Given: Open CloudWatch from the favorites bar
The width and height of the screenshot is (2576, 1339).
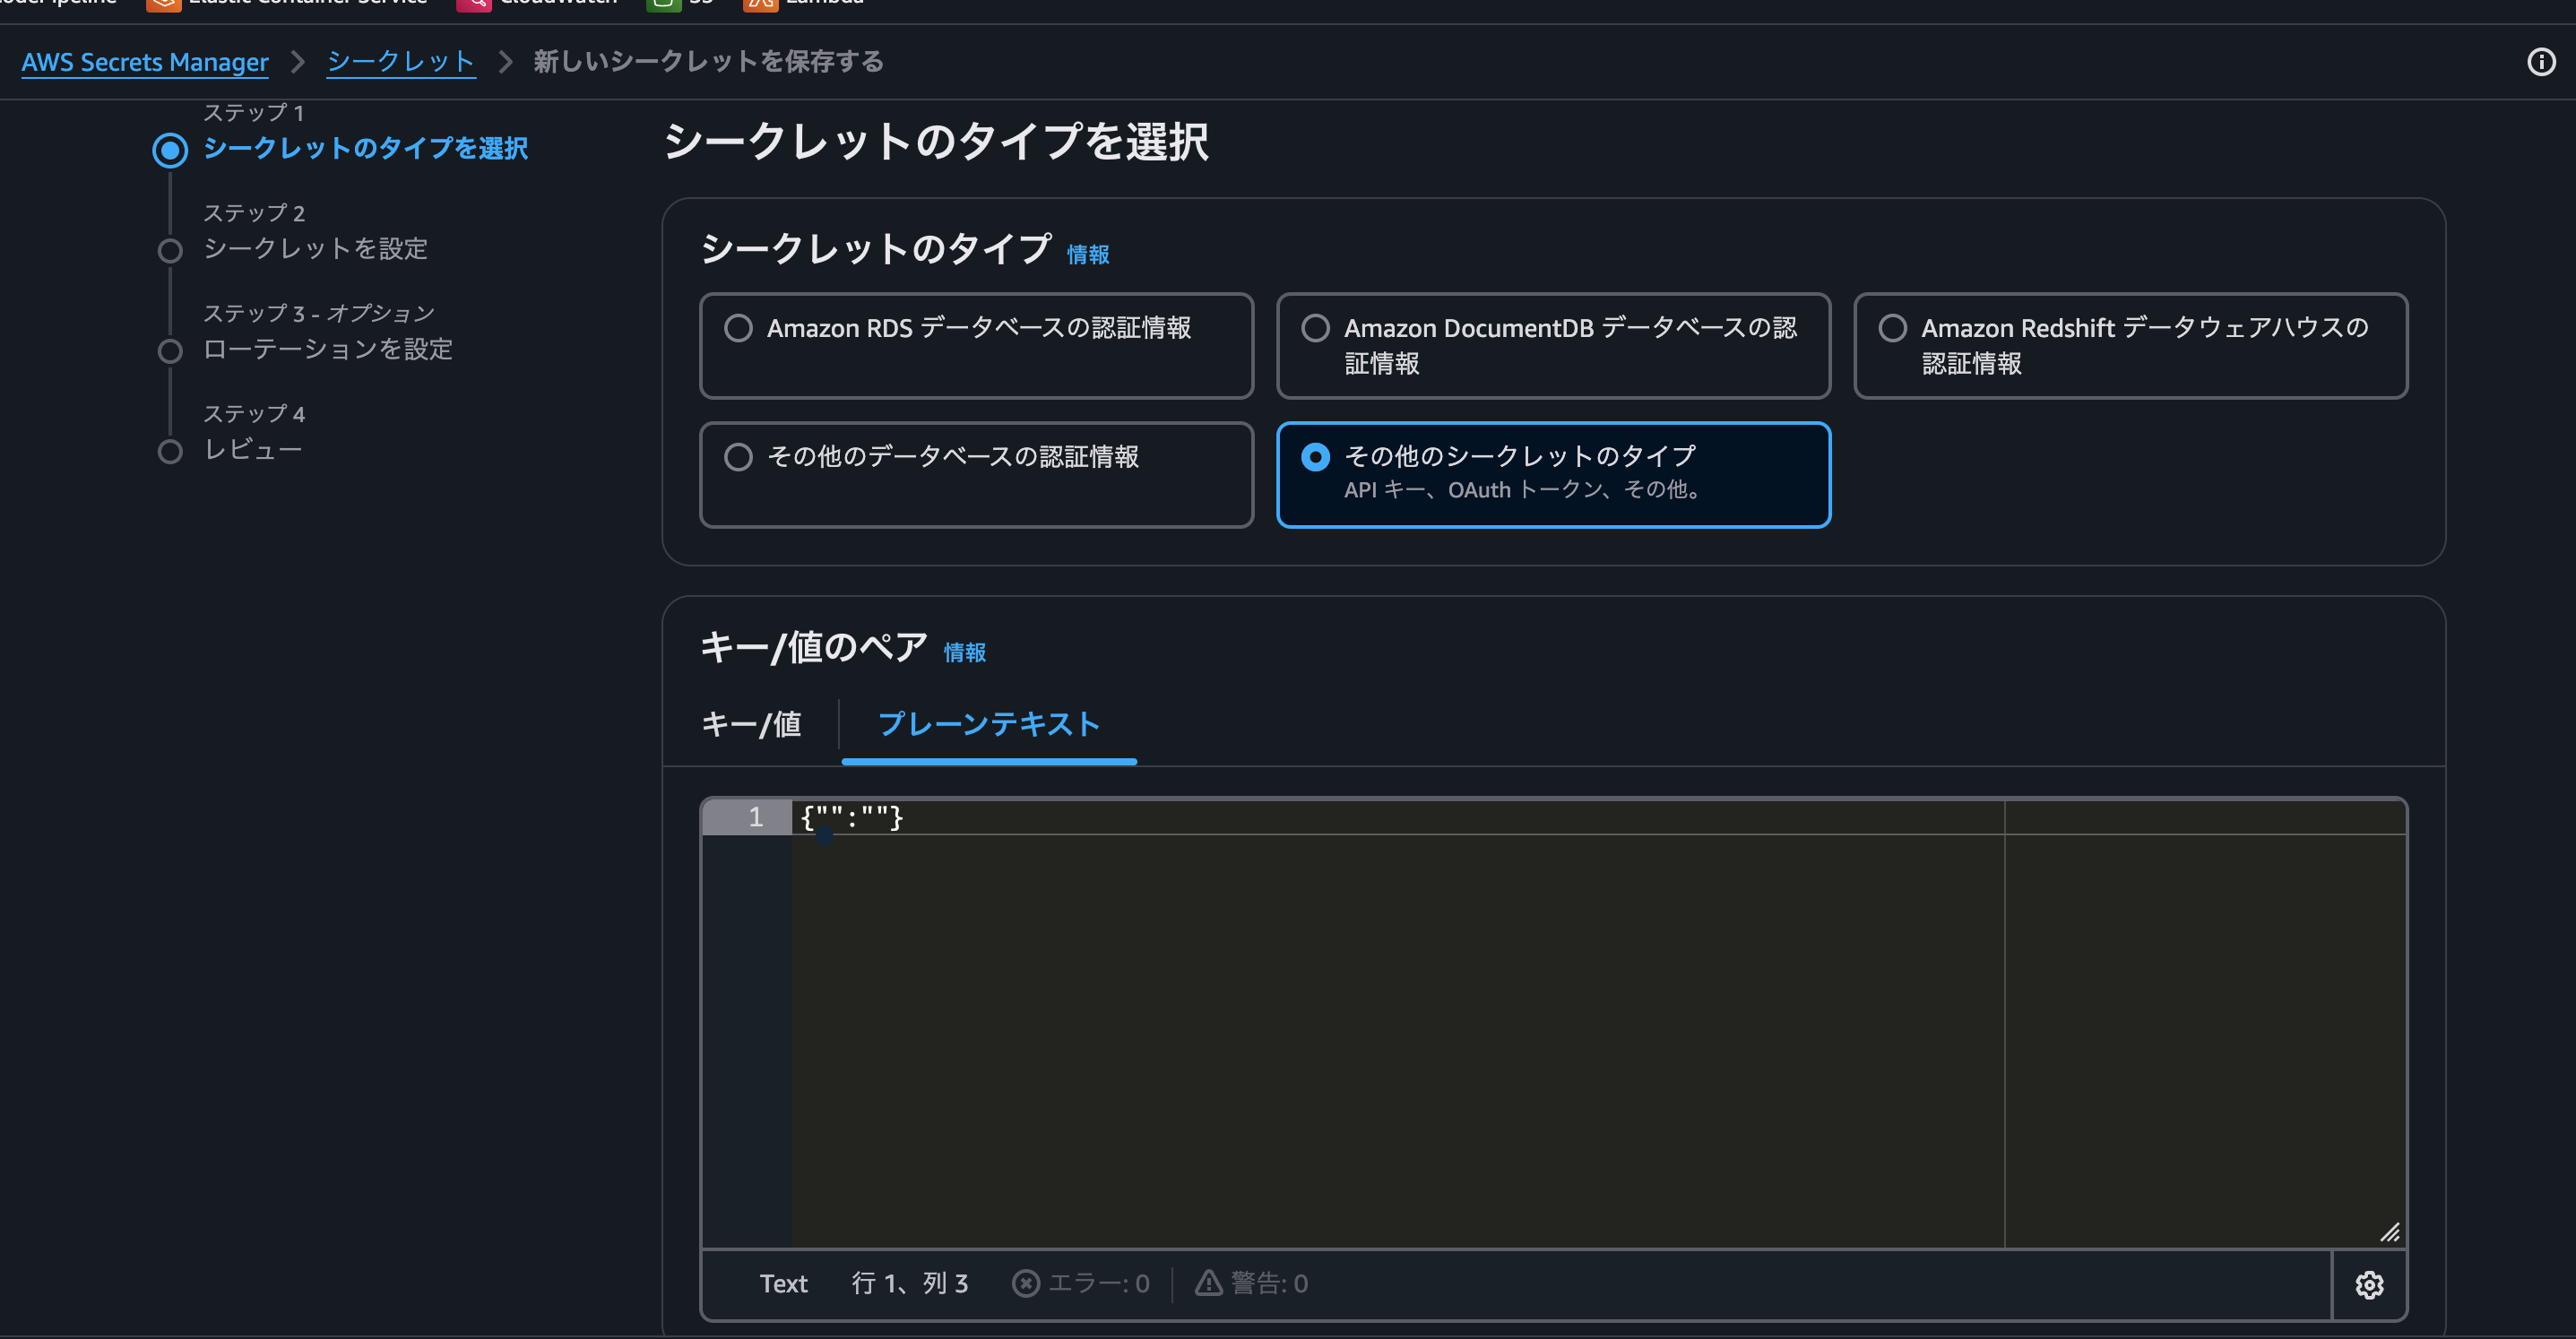Looking at the screenshot, I should click(x=473, y=4).
